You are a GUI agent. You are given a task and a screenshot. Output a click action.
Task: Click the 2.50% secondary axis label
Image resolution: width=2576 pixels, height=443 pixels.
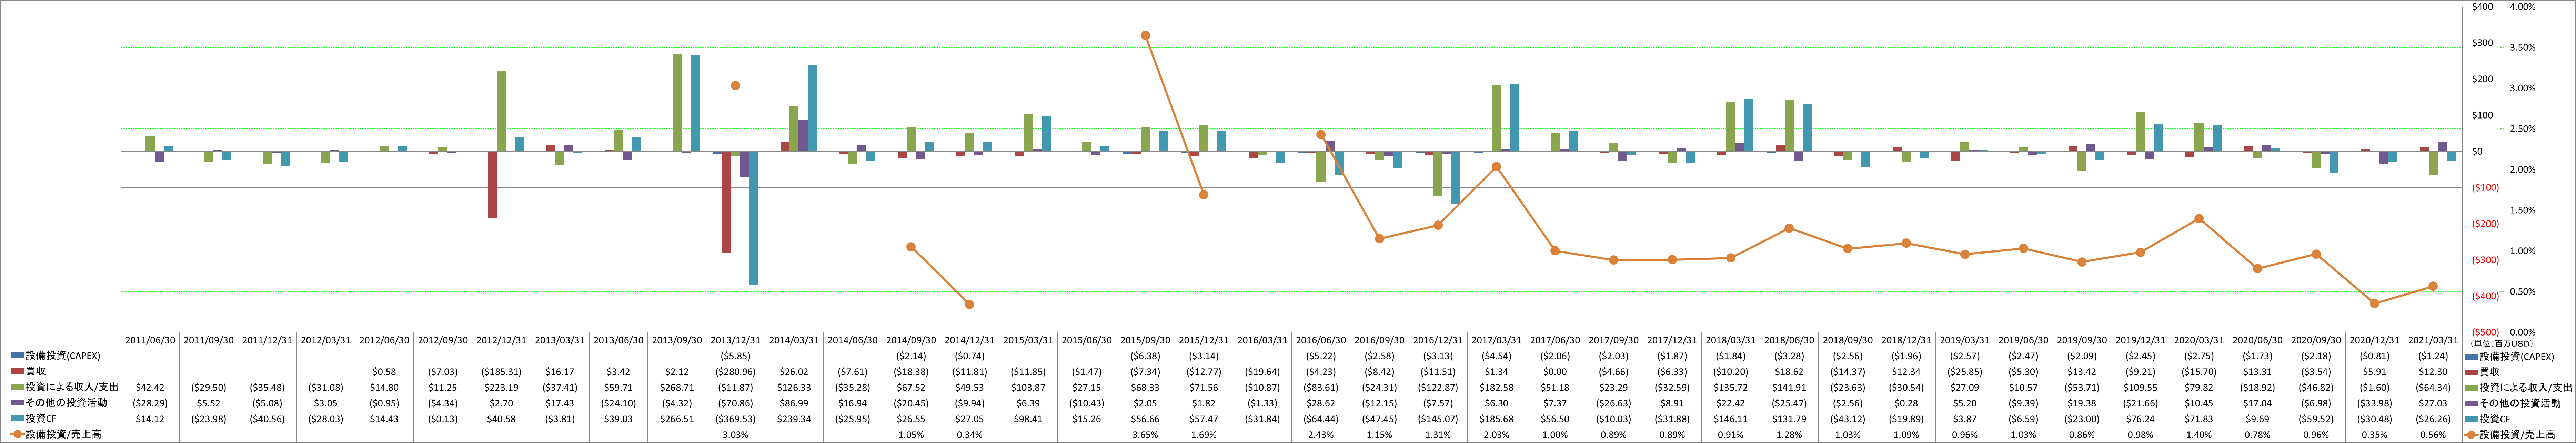click(x=2522, y=129)
